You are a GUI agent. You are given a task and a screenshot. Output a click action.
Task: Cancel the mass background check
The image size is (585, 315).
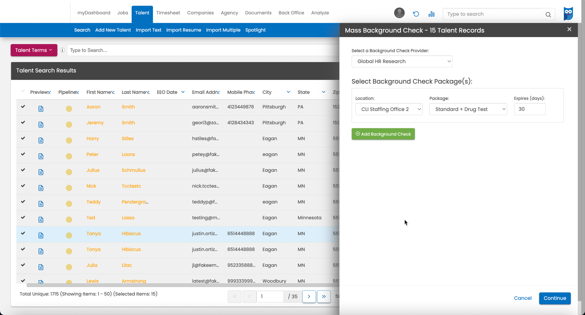[523, 298]
